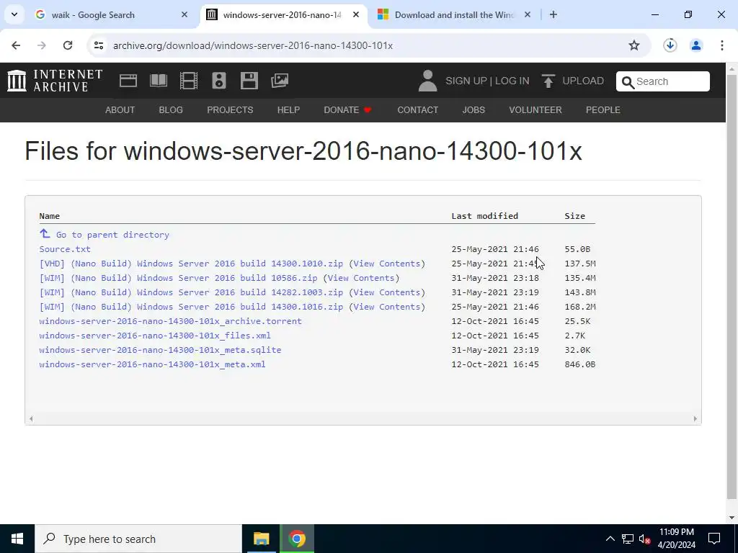738x553 pixels.
Task: Open the Texts book icon
Action: (x=158, y=81)
